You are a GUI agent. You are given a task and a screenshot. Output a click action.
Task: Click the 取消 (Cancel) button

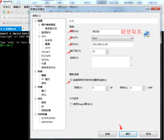tap(149, 134)
